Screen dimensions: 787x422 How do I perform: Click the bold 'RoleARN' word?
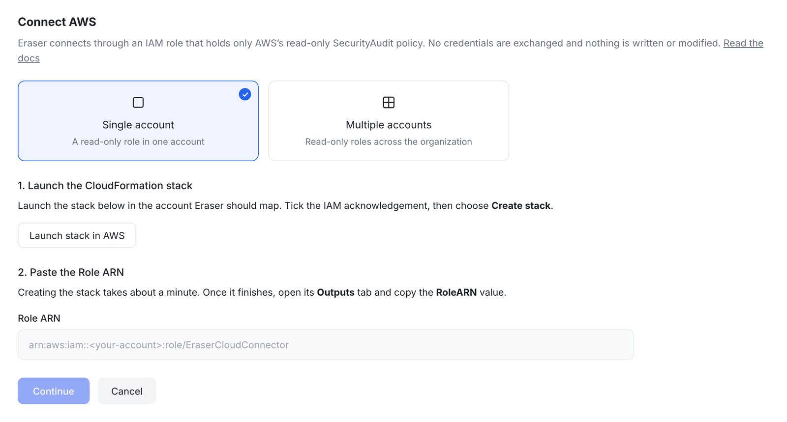click(x=456, y=292)
